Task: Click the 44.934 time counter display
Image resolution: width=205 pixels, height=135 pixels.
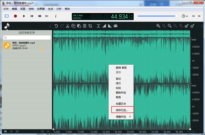Action: [x=119, y=17]
